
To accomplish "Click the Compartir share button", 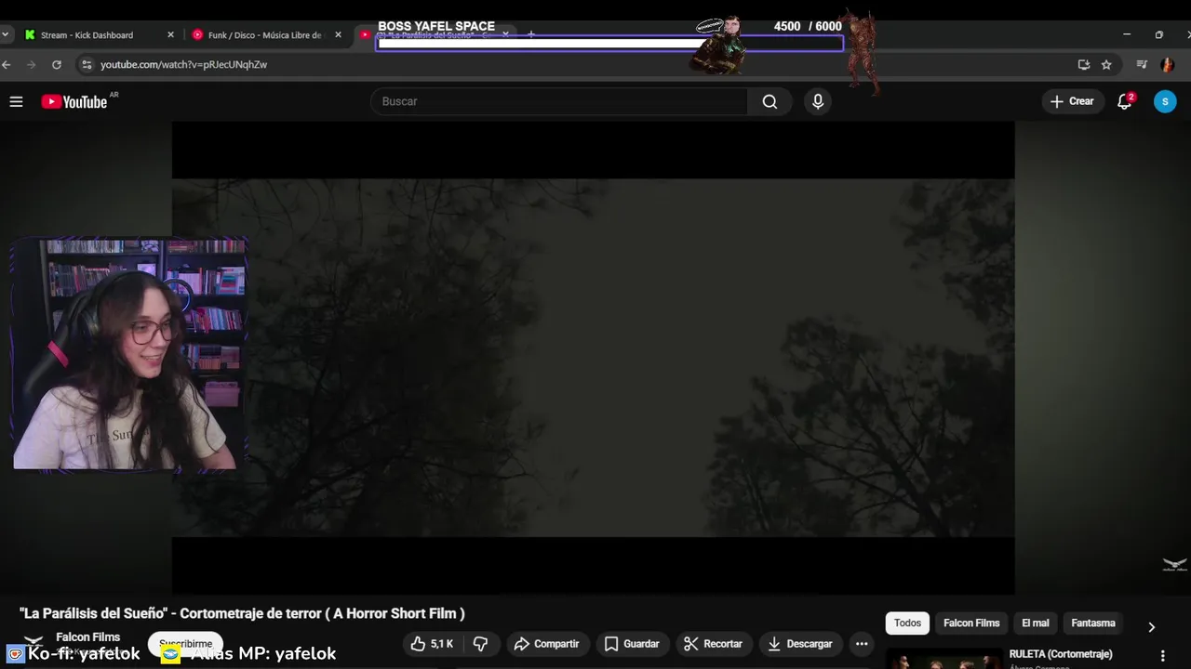I will [546, 644].
